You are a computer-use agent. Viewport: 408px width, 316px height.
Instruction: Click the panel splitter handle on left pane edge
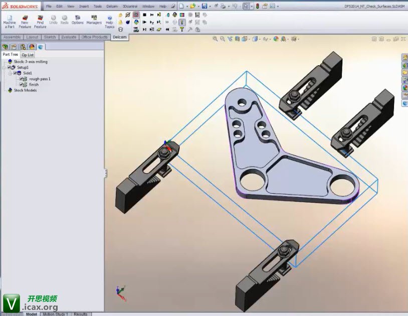[x=106, y=174]
